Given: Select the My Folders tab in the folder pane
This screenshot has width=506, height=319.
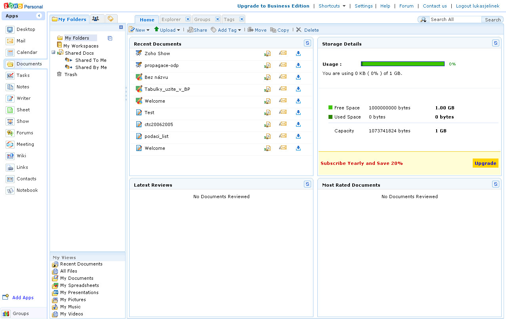Looking at the screenshot, I should [x=69, y=19].
